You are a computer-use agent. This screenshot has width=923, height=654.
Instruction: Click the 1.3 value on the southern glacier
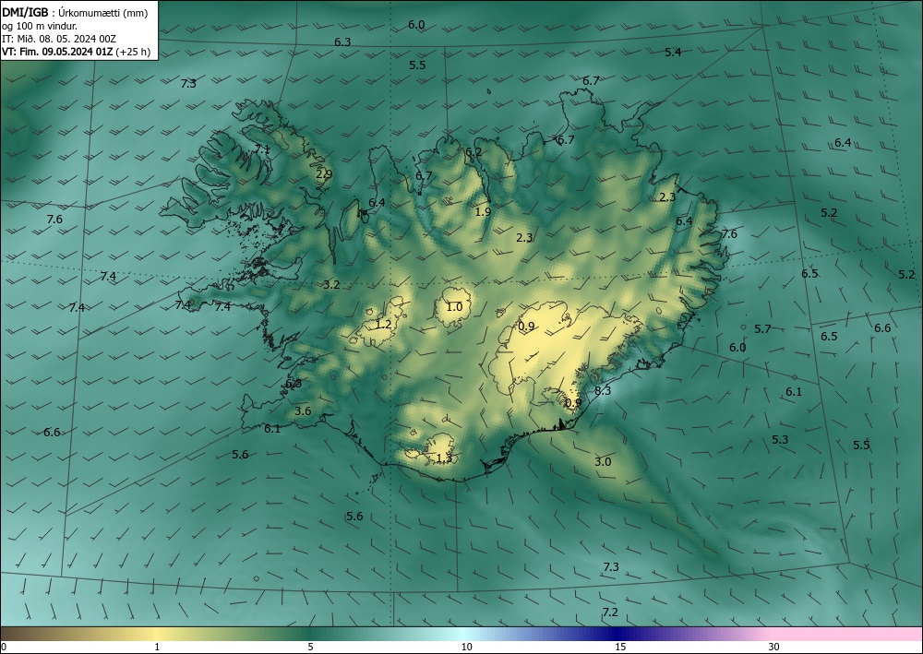tap(445, 458)
